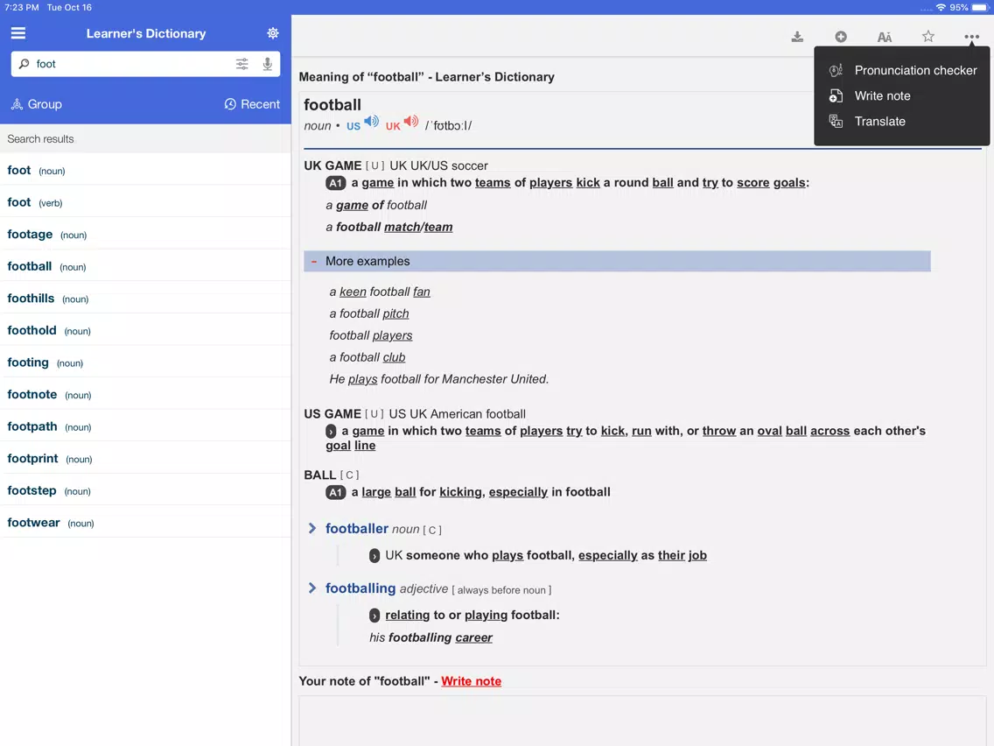The image size is (994, 746).
Task: Click the arrow bullet before US GAME definition
Action: point(331,432)
